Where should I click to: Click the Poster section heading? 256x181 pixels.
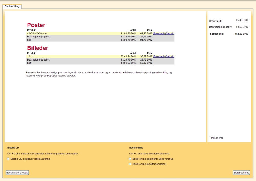tap(36, 25)
